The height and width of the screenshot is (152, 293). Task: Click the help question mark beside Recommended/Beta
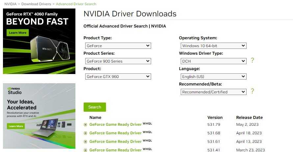pyautogui.click(x=252, y=91)
